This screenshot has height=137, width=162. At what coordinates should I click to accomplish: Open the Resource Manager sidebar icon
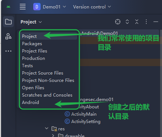pyautogui.click(x=8, y=36)
